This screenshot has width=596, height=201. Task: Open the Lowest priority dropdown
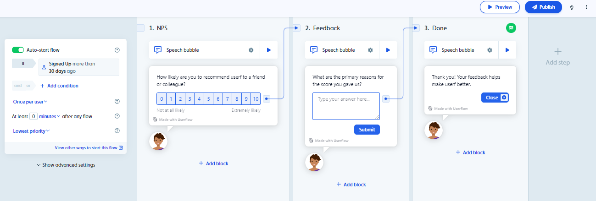pyautogui.click(x=31, y=131)
